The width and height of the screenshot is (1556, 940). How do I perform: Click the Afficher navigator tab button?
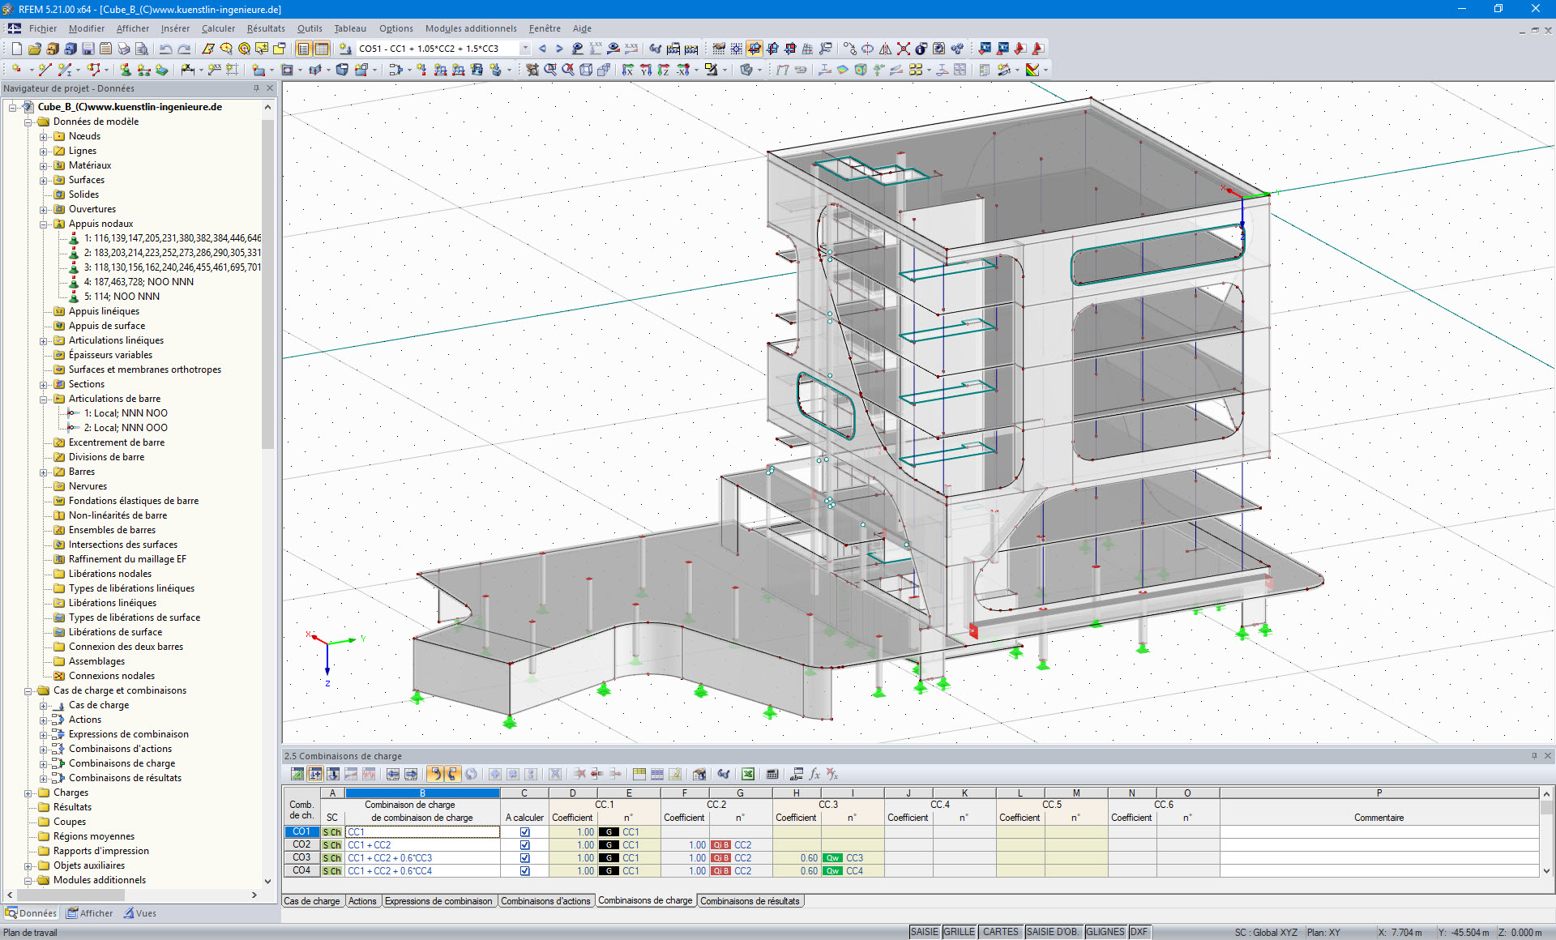pyautogui.click(x=90, y=913)
